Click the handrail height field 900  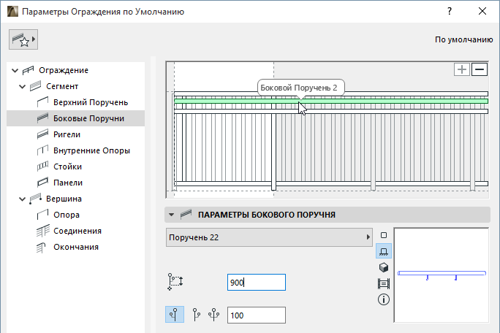(x=257, y=283)
